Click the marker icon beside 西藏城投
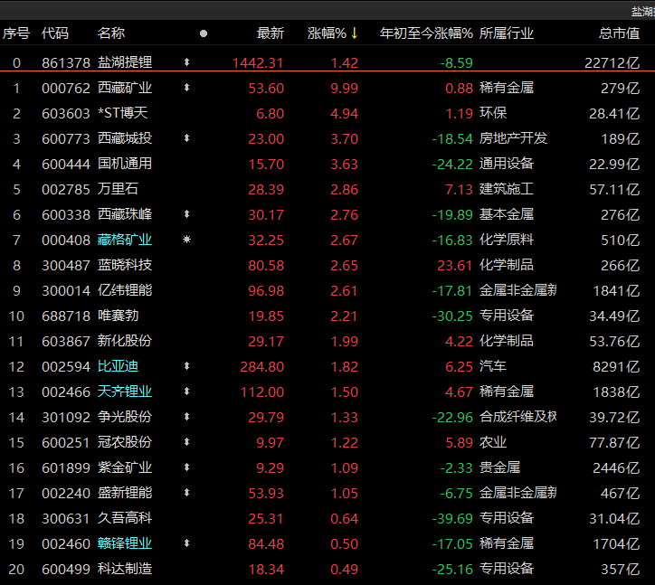 click(186, 138)
